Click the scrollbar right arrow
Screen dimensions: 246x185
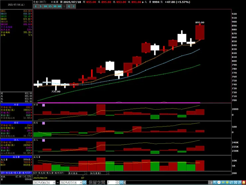tap(211, 182)
